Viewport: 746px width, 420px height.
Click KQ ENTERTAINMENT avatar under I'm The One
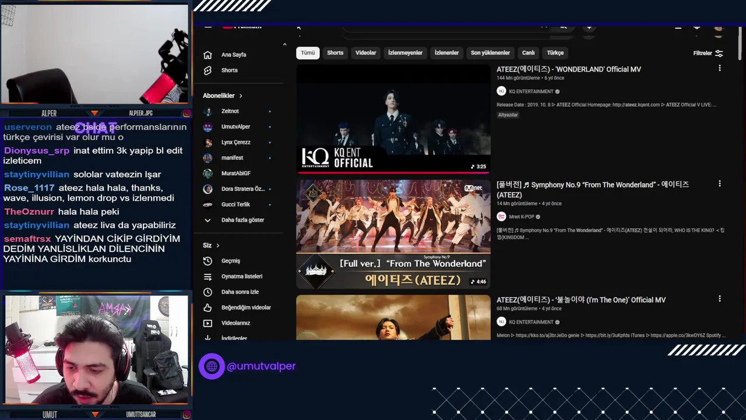coord(501,321)
